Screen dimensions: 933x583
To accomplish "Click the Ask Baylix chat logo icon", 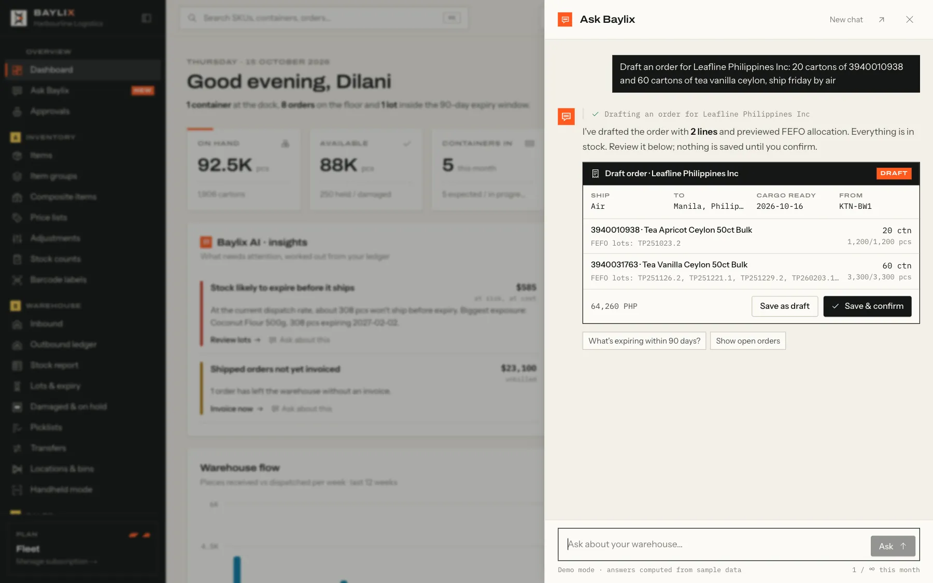I will 565,20.
